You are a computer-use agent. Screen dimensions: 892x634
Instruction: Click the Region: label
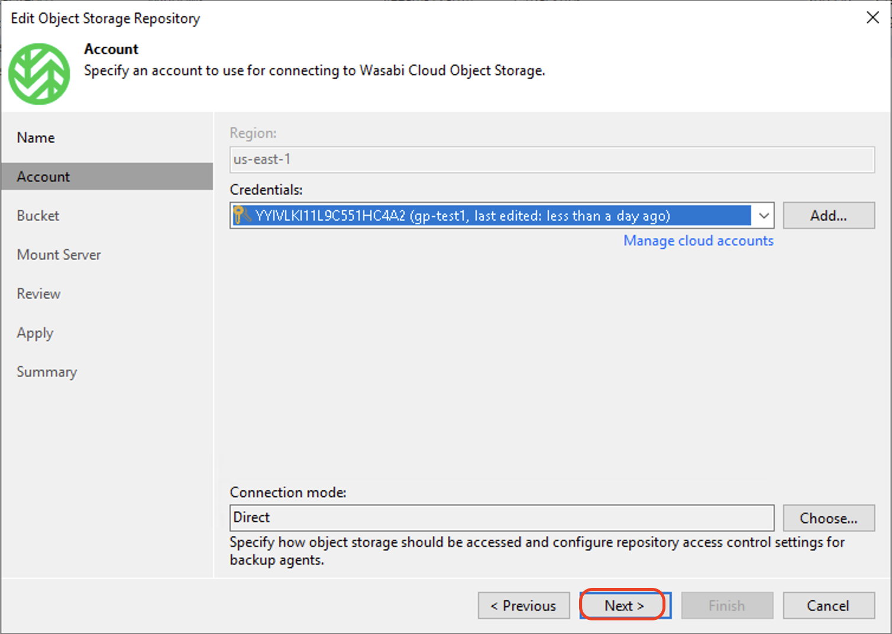(253, 133)
